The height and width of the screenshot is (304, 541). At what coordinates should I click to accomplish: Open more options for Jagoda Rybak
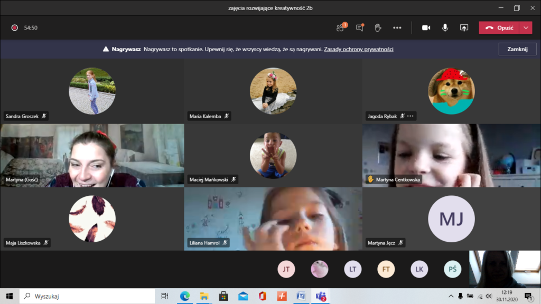point(410,116)
